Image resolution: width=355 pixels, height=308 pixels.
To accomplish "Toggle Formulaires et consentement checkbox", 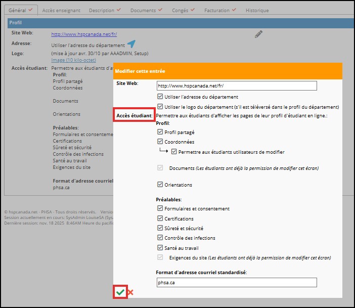I will (160, 208).
